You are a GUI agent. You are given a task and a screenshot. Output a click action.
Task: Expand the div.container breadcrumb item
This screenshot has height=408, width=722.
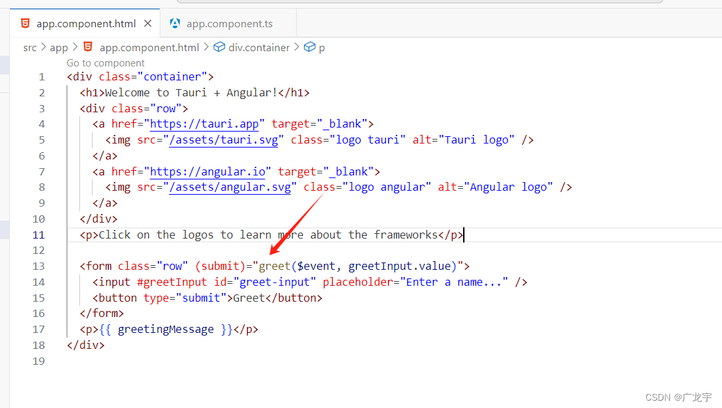(x=259, y=48)
